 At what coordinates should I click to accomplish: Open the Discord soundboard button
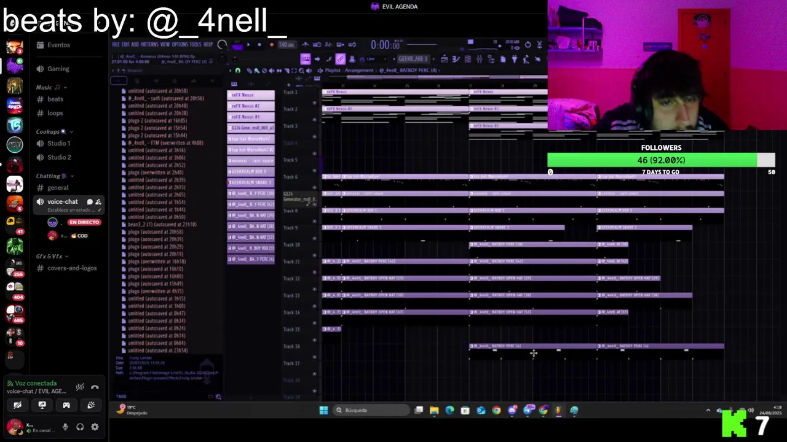91,405
